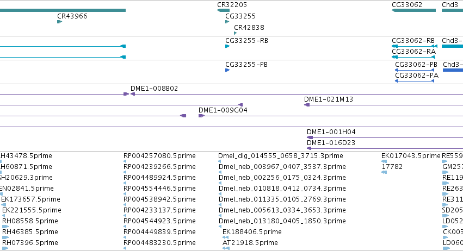Click the RP004483230.5prime label
Screen dimensions: 463x251
point(159,243)
